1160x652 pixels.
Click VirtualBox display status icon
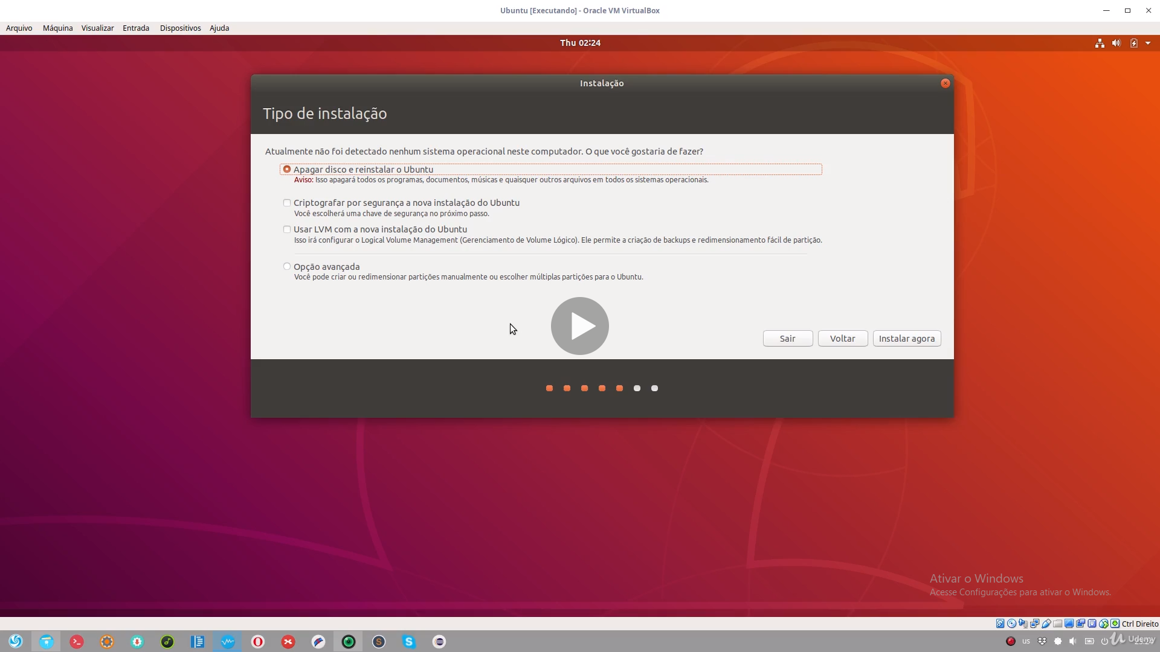coord(1069,624)
